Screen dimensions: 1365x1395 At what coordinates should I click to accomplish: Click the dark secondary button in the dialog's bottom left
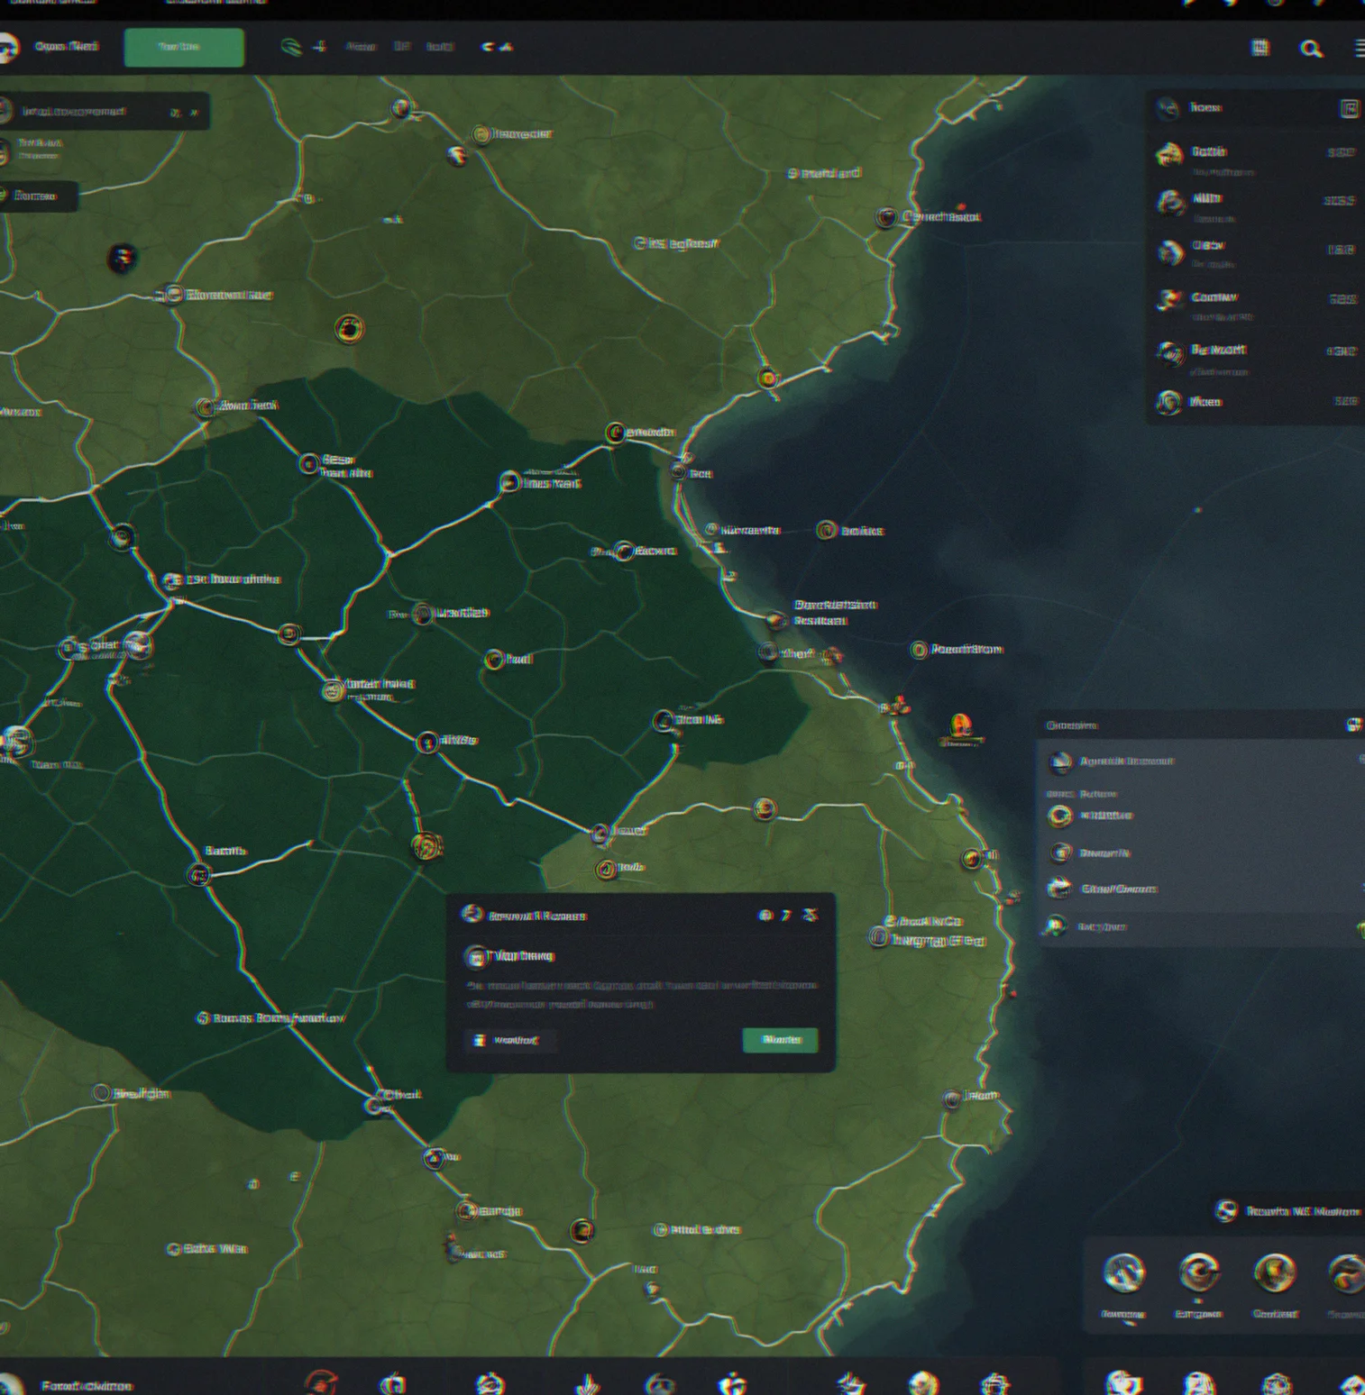pos(511,1040)
